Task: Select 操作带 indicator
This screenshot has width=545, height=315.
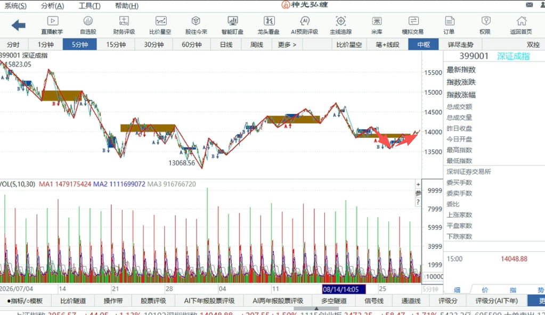Action: click(113, 301)
